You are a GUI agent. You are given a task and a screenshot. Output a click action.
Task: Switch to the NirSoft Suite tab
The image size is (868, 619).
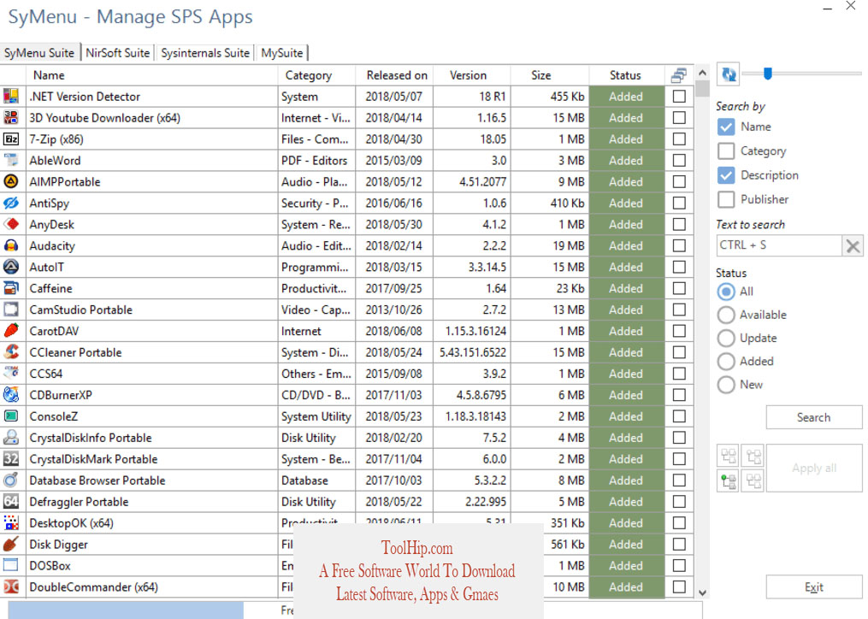tap(118, 53)
